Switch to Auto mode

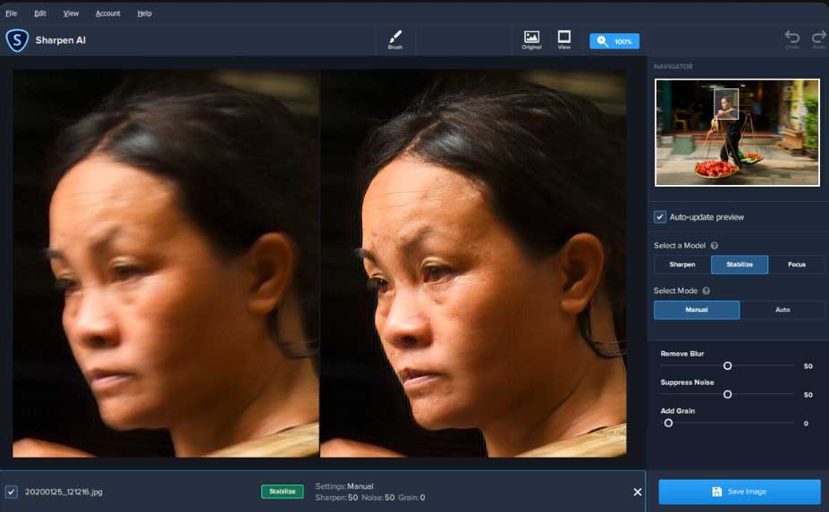coord(782,310)
